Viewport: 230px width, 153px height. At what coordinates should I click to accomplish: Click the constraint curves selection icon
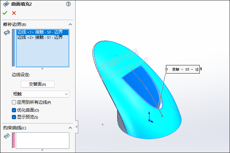pos(7,136)
